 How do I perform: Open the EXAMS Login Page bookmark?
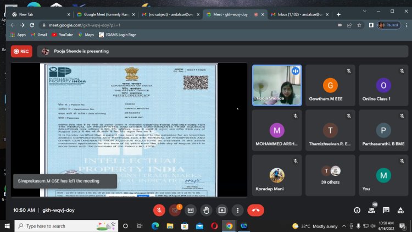tap(118, 35)
